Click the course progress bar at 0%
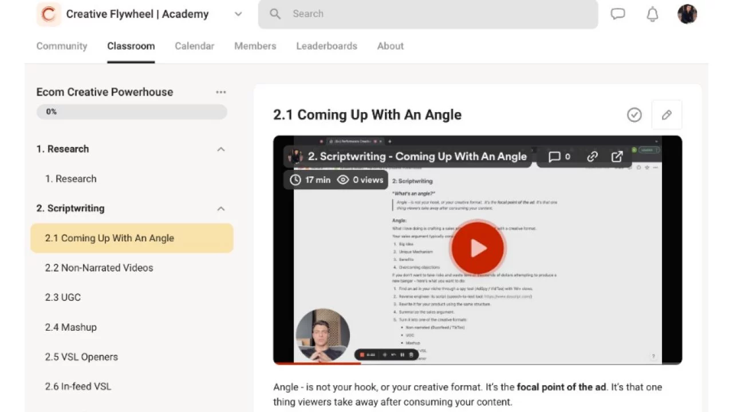The width and height of the screenshot is (733, 412). tap(132, 112)
